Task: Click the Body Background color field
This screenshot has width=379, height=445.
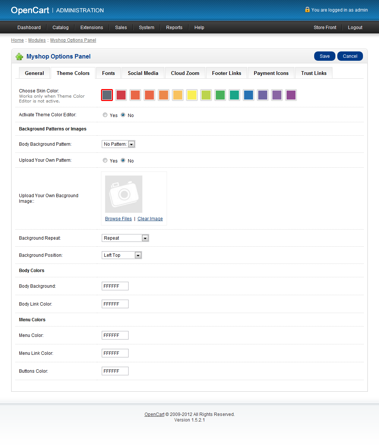Action: 115,286
